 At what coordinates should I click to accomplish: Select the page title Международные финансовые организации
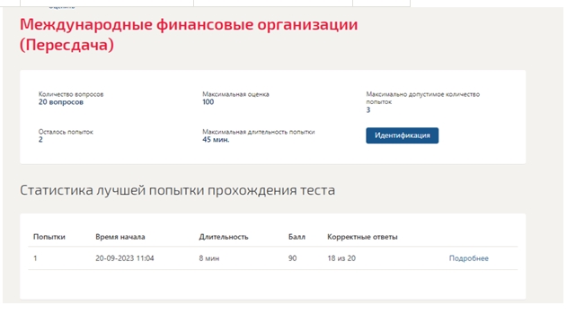tap(189, 24)
